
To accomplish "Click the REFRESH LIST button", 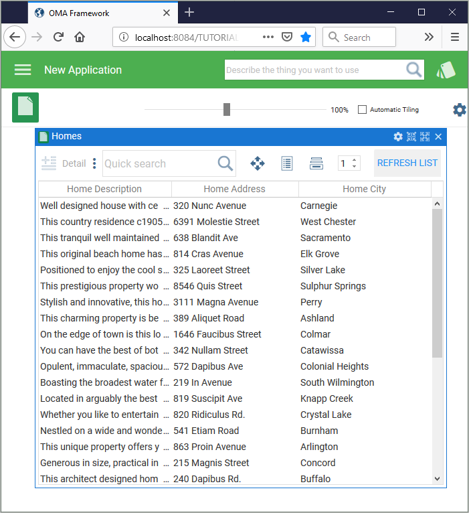I will tap(407, 163).
